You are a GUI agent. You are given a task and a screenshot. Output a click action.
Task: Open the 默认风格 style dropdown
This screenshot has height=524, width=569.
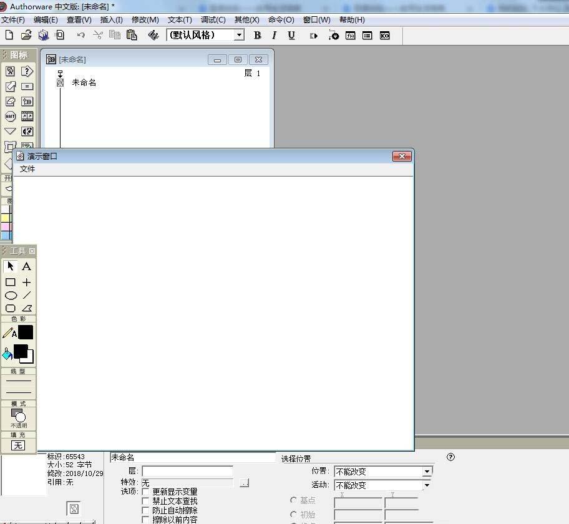click(x=239, y=36)
